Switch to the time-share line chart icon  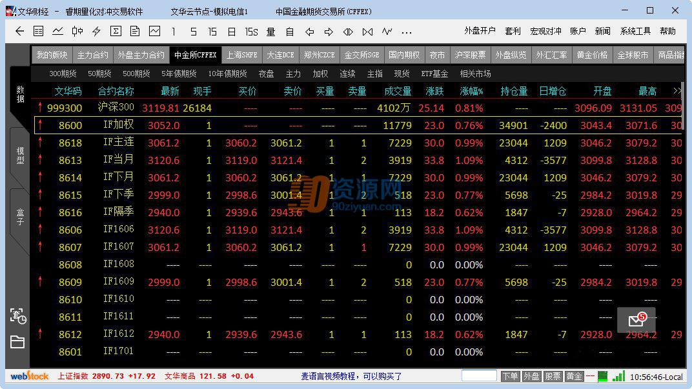[x=57, y=32]
